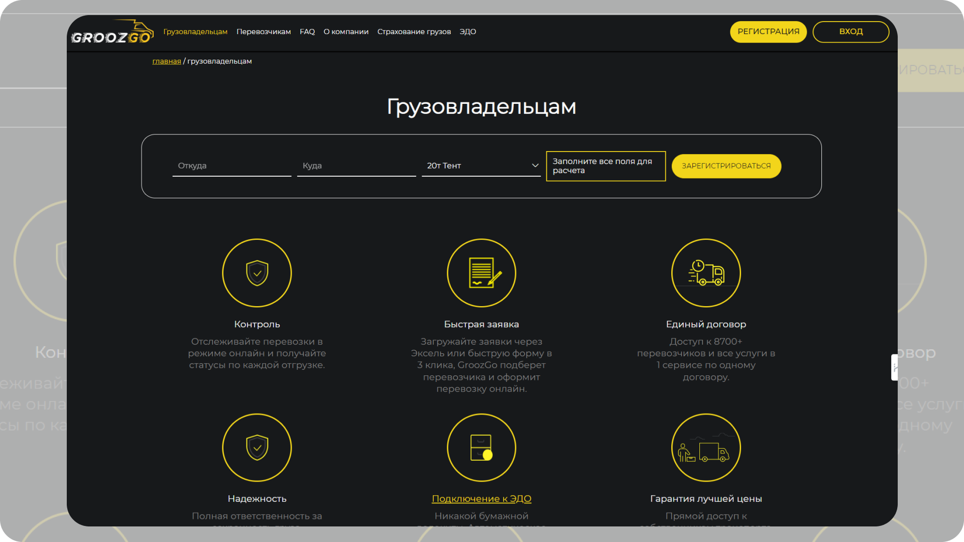
Task: Open Перевозчикам menu item
Action: point(264,32)
